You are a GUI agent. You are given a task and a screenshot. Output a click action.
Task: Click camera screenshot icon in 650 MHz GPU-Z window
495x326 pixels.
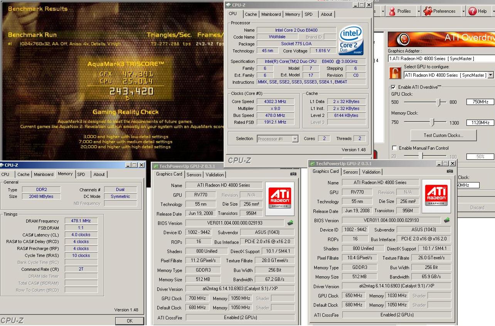point(450,171)
